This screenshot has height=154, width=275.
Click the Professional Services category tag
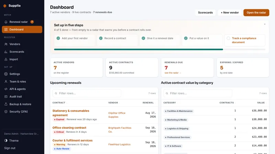(177, 137)
